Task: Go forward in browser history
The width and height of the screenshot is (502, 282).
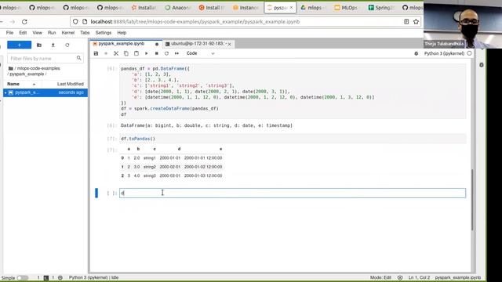Action: click(13, 22)
